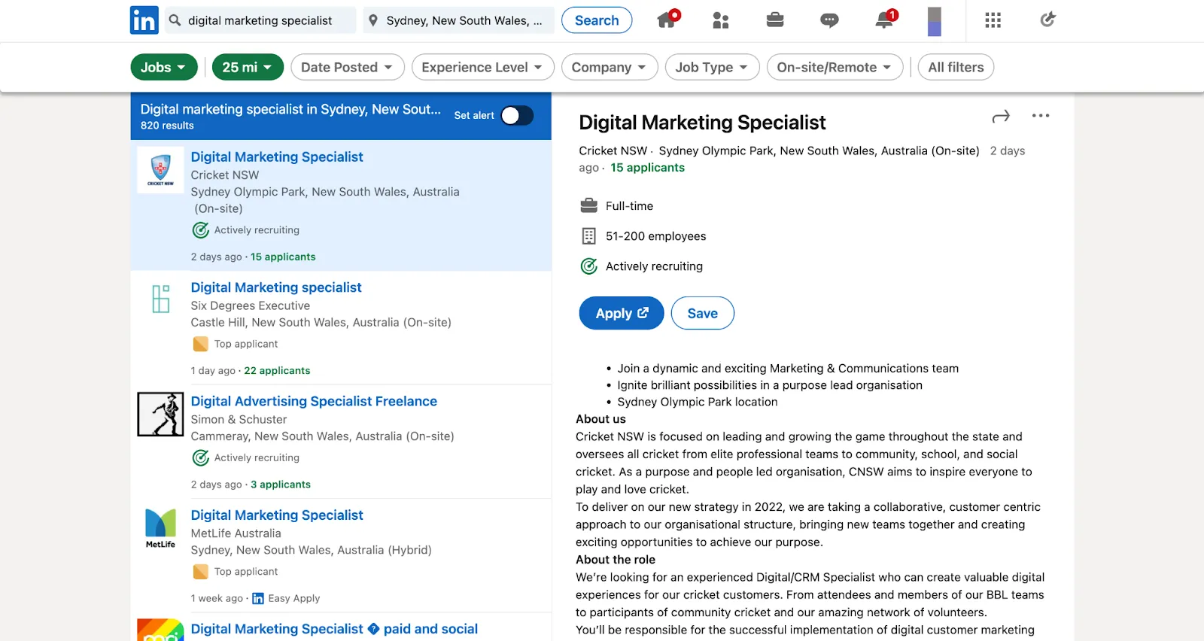Click the LinkedIn logo

coord(144,20)
